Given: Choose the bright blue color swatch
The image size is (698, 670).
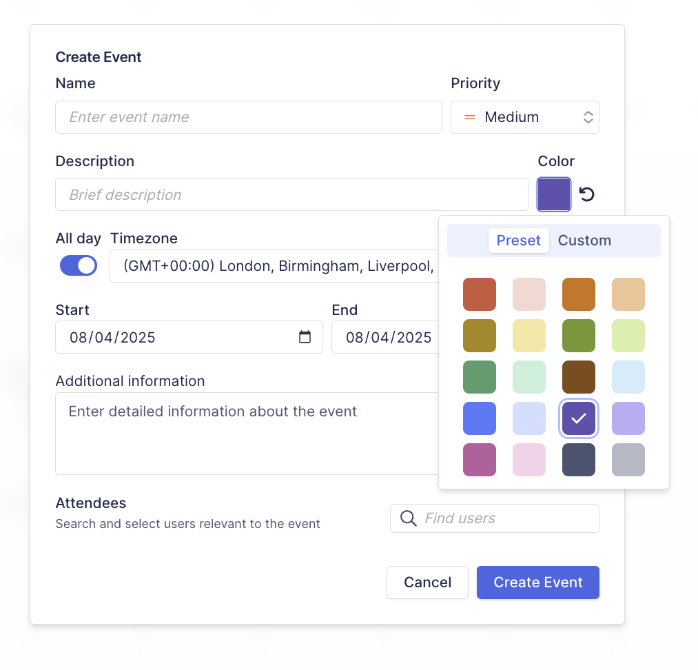Looking at the screenshot, I should coord(480,418).
